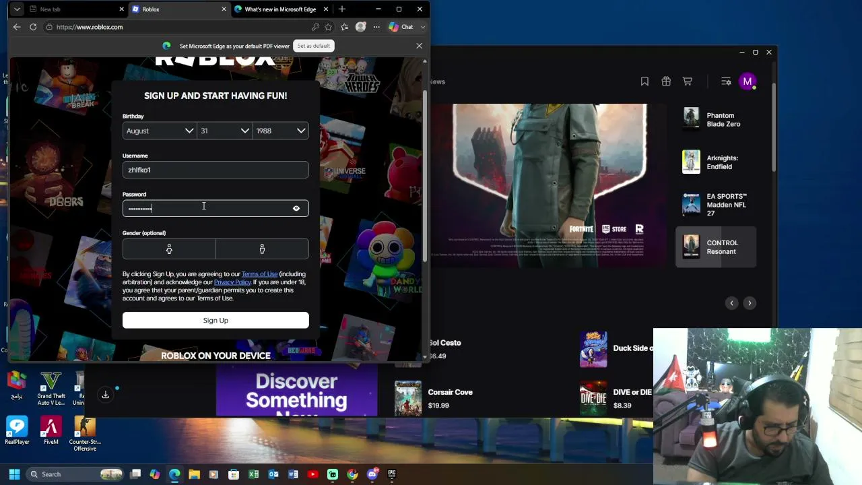This screenshot has height=485, width=862.
Task: Click the Sign Up button
Action: (x=215, y=320)
